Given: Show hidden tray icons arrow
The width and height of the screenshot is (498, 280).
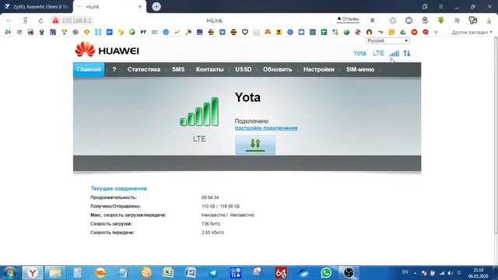Looking at the screenshot, I should tap(415, 273).
